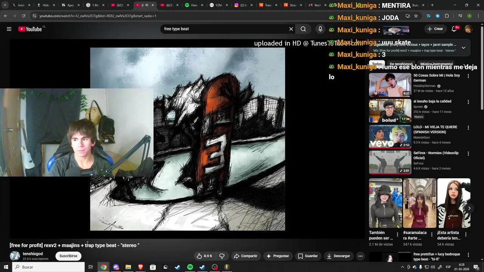Image resolution: width=484 pixels, height=272 pixels.
Task: Open a new browser tab
Action: point(432,5)
